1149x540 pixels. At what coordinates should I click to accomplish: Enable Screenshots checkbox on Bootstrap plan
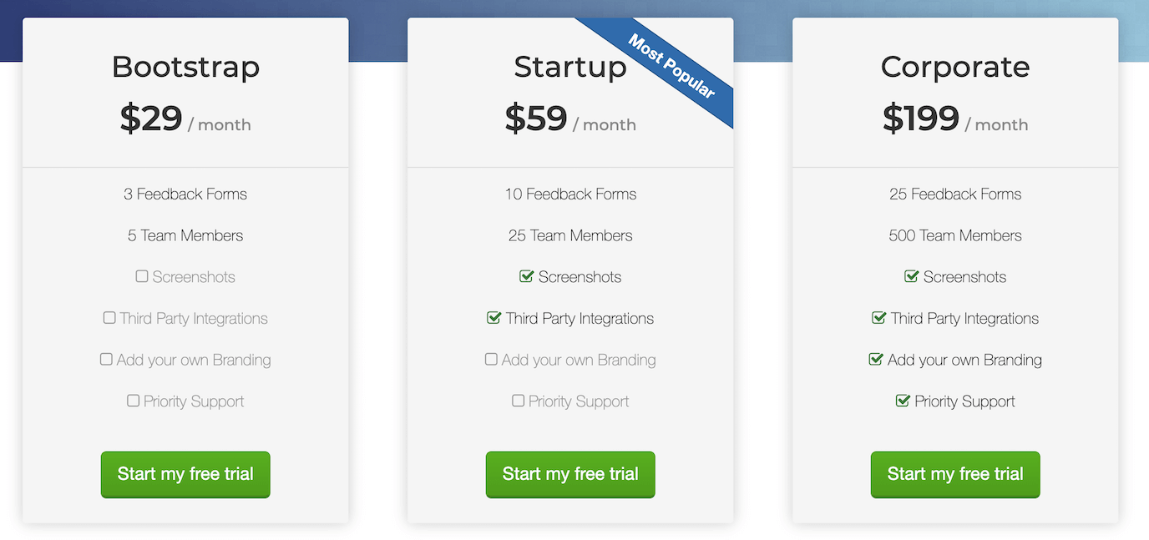[x=142, y=275]
